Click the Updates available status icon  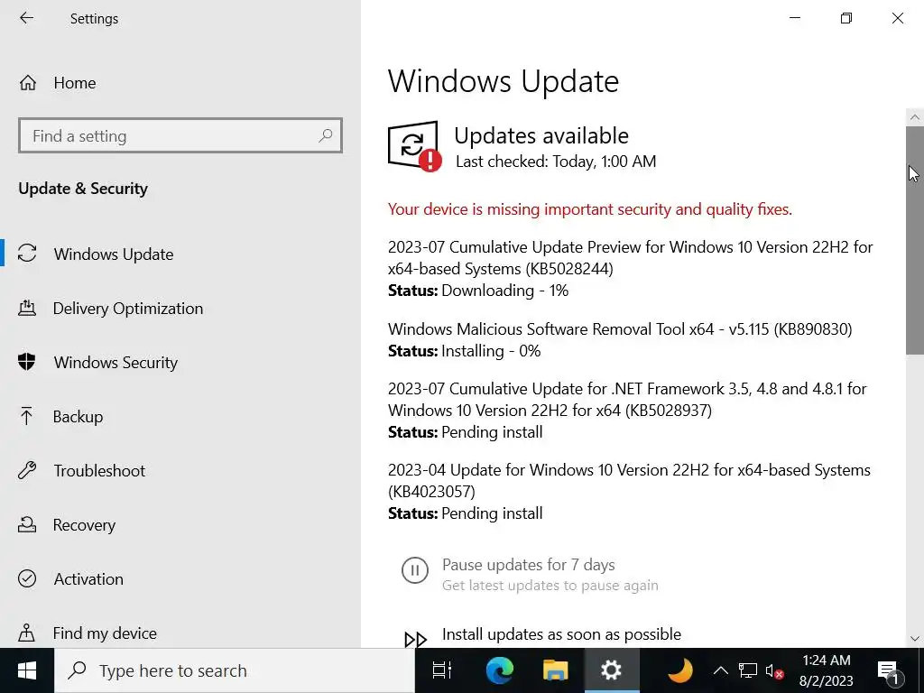coord(415,146)
